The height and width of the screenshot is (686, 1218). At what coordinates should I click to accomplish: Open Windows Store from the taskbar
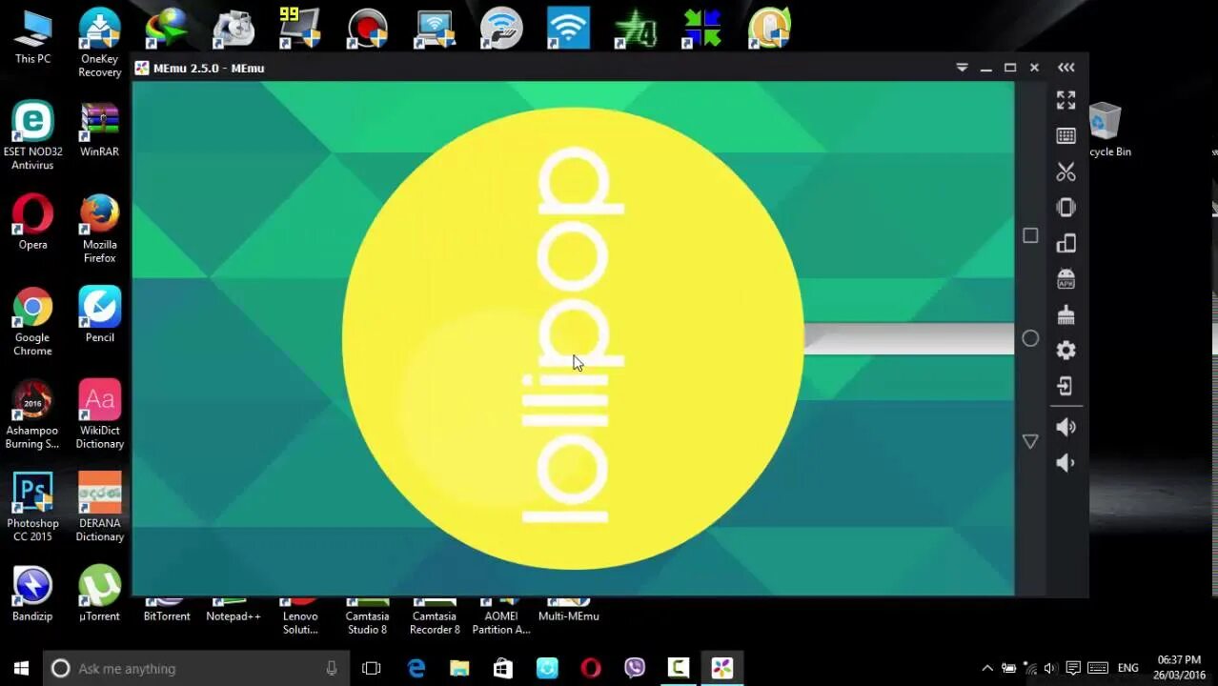click(x=503, y=668)
